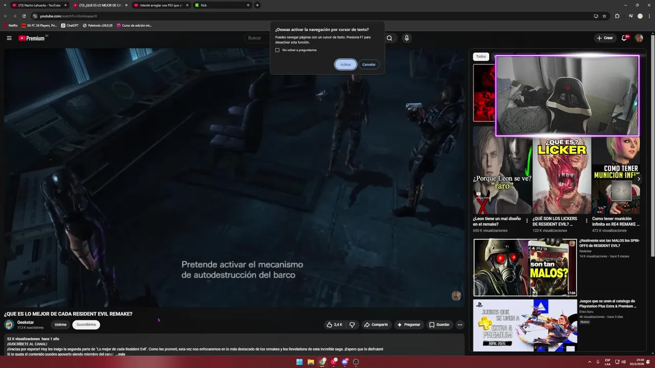Open the YouTube hamburger guide menu
Screen dimensions: 655x368
(9, 38)
